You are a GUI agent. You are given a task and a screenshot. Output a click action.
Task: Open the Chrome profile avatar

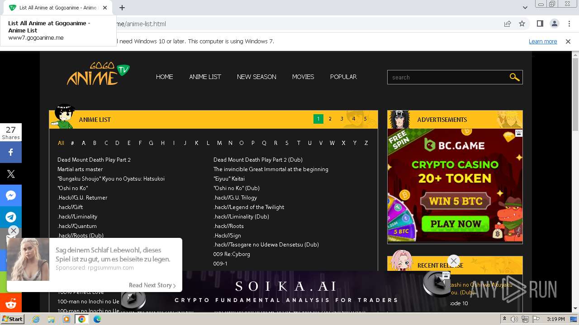tap(554, 23)
